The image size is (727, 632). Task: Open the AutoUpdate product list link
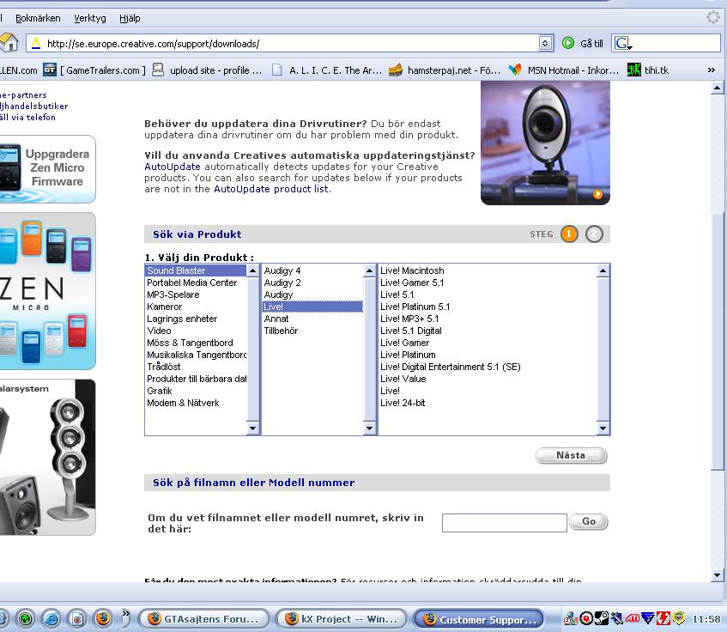point(271,189)
